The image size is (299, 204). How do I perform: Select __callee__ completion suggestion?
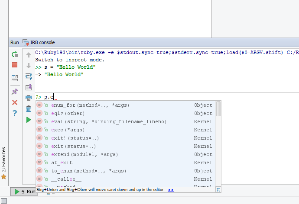[x=126, y=179]
